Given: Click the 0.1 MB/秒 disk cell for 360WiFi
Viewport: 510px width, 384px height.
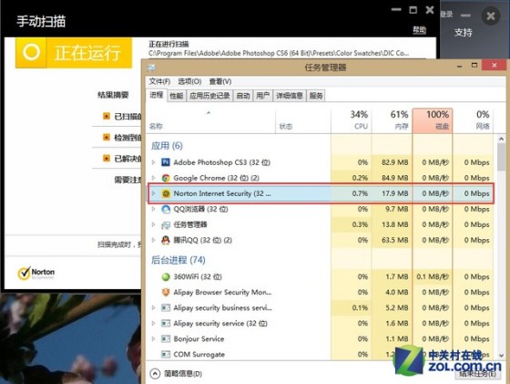Looking at the screenshot, I should (x=433, y=277).
